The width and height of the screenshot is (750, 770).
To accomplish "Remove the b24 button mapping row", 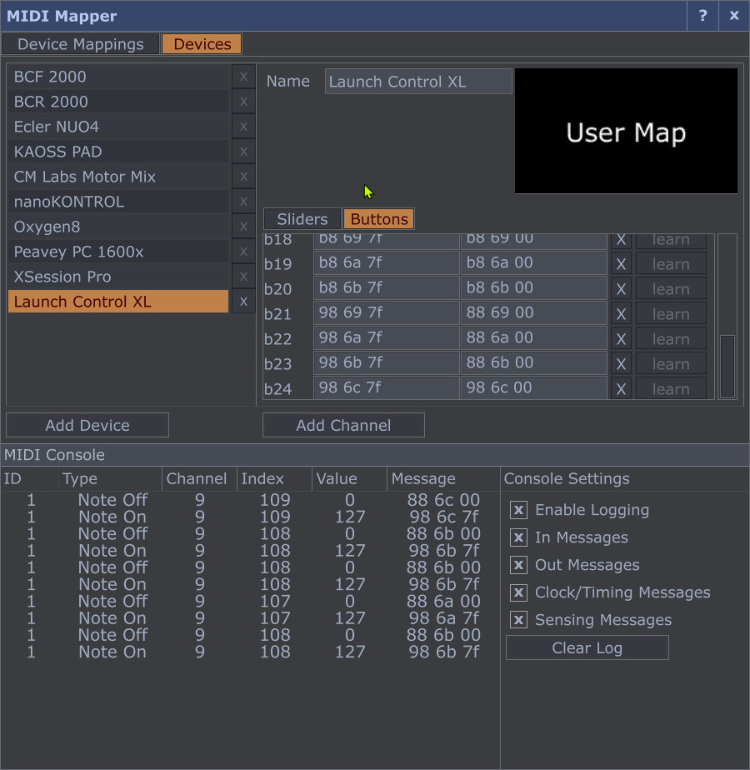I will (x=621, y=389).
